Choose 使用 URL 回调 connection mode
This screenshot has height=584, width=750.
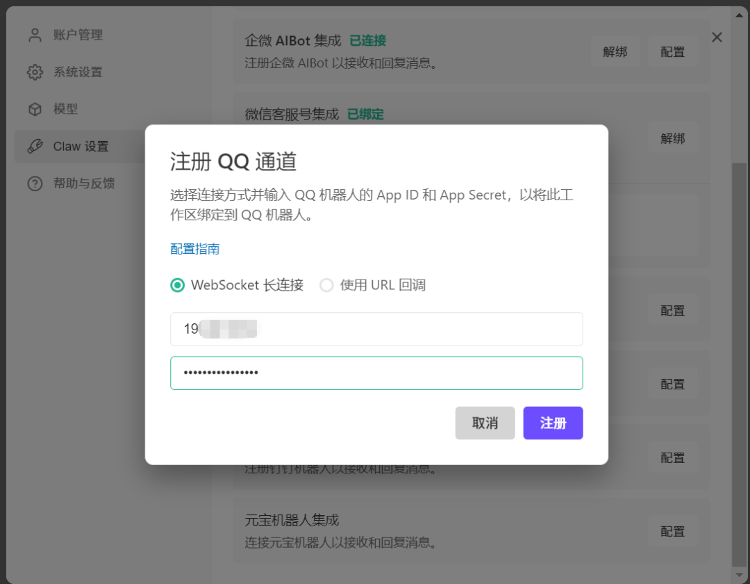(x=326, y=285)
